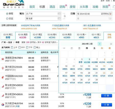Click China United logo beside KN5820
The height and width of the screenshot is (109, 115).
click(3, 87)
